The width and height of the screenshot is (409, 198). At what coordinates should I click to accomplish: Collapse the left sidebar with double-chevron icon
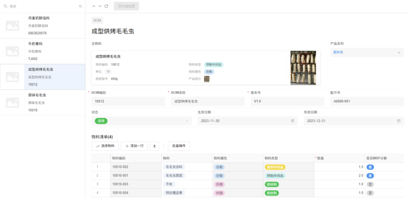coord(80,6)
